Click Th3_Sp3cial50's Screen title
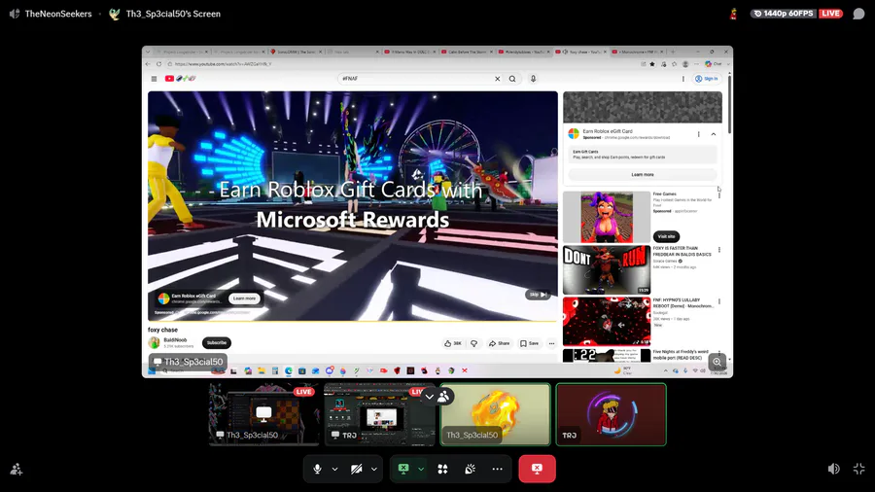This screenshot has width=875, height=492. pos(173,14)
